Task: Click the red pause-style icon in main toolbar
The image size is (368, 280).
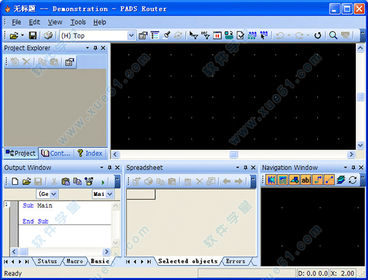Action: pos(217,36)
